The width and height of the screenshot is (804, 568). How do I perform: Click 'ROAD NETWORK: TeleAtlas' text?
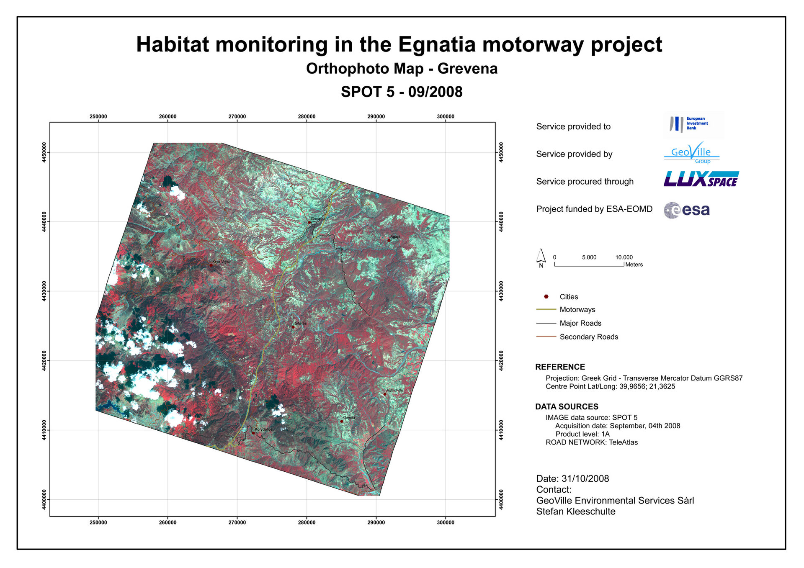[x=592, y=442]
